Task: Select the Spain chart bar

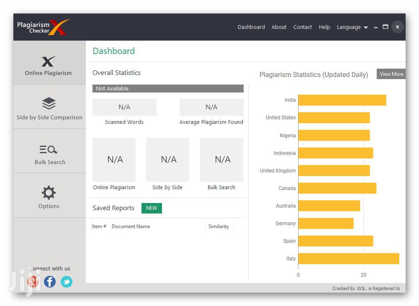Action: pyautogui.click(x=336, y=241)
